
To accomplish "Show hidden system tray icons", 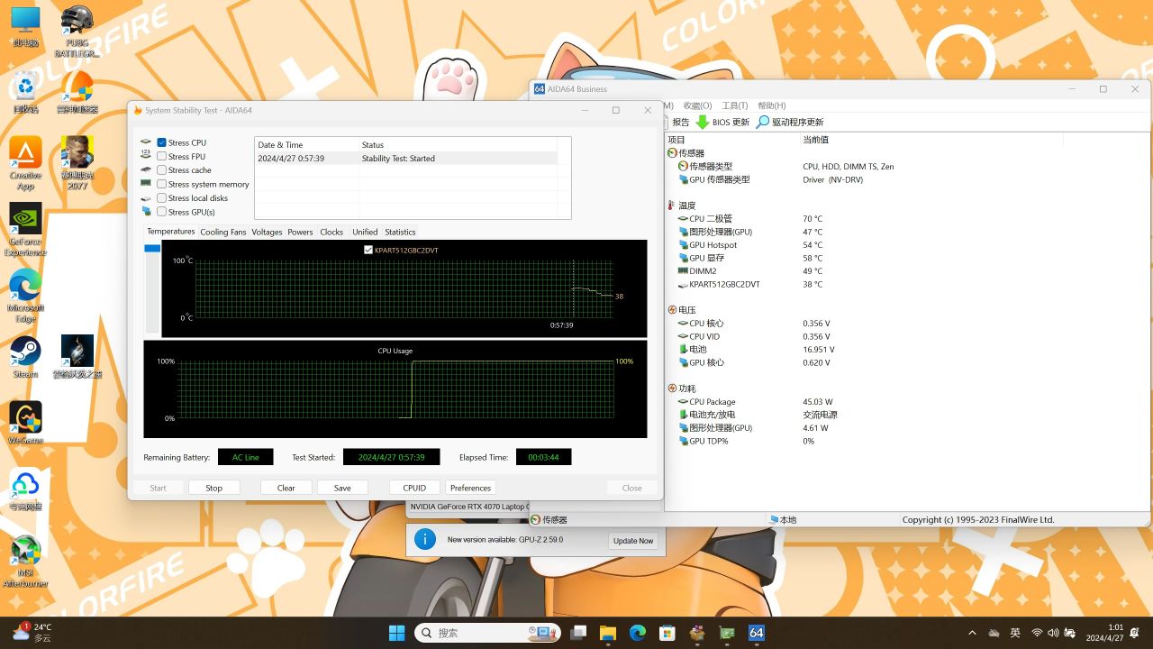I will 971,633.
